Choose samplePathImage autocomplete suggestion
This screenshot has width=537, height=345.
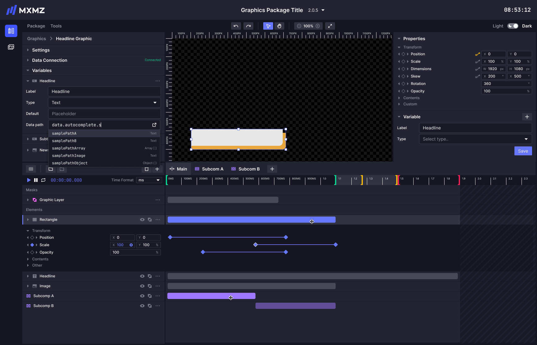pyautogui.click(x=104, y=156)
